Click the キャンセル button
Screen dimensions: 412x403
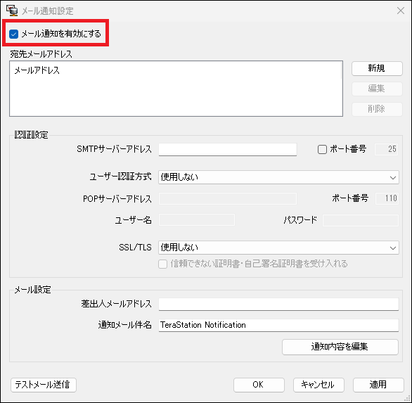coord(318,385)
